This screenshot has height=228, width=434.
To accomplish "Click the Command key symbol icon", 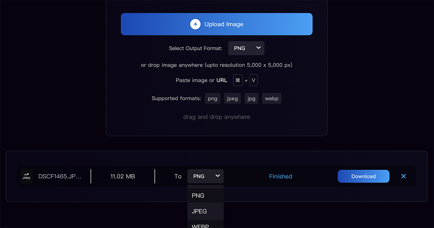I will (238, 80).
